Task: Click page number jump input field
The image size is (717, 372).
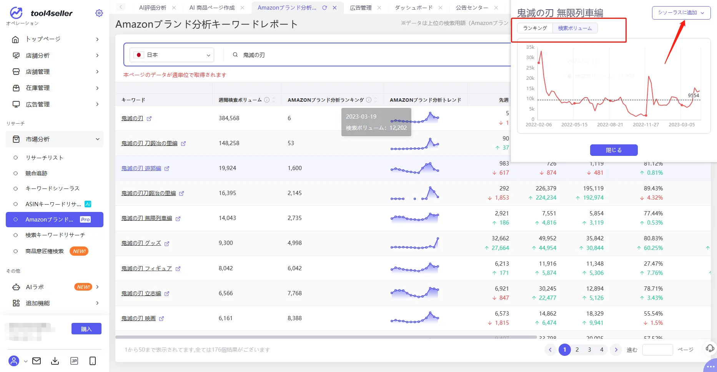Action: point(657,350)
